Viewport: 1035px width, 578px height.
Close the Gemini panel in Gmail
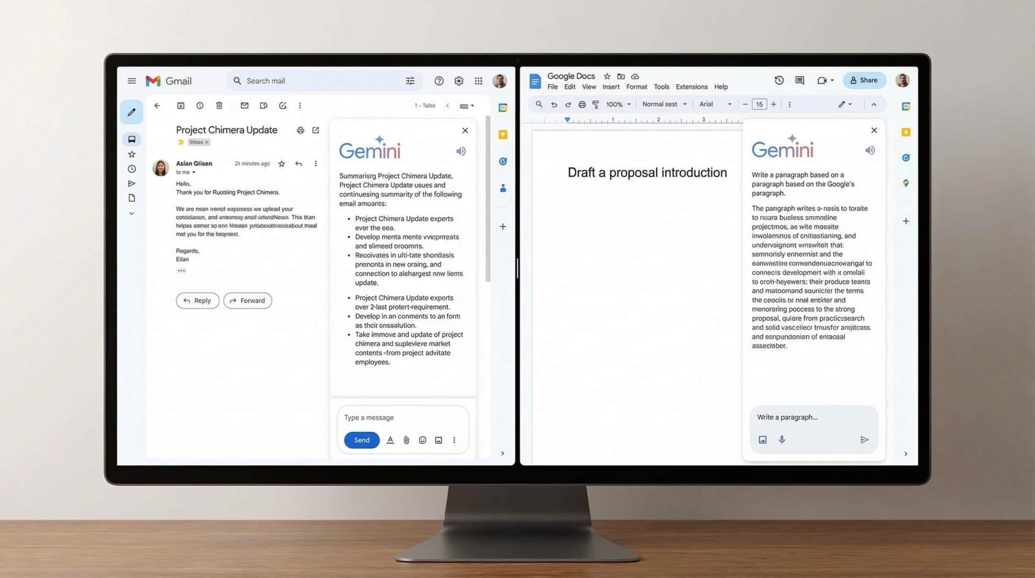pyautogui.click(x=465, y=130)
